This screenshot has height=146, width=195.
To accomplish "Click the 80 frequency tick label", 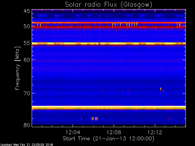I will pyautogui.click(x=27, y=125).
